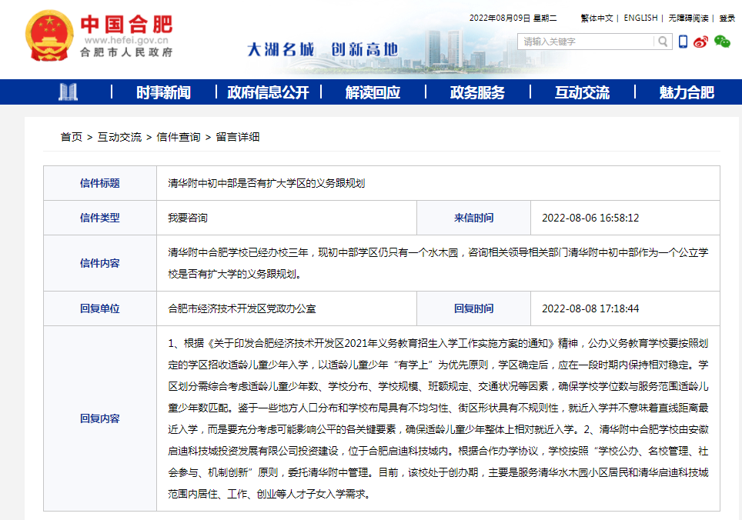This screenshot has width=742, height=520.
Task: Click the 信件标题 row label
Action: coord(100,183)
